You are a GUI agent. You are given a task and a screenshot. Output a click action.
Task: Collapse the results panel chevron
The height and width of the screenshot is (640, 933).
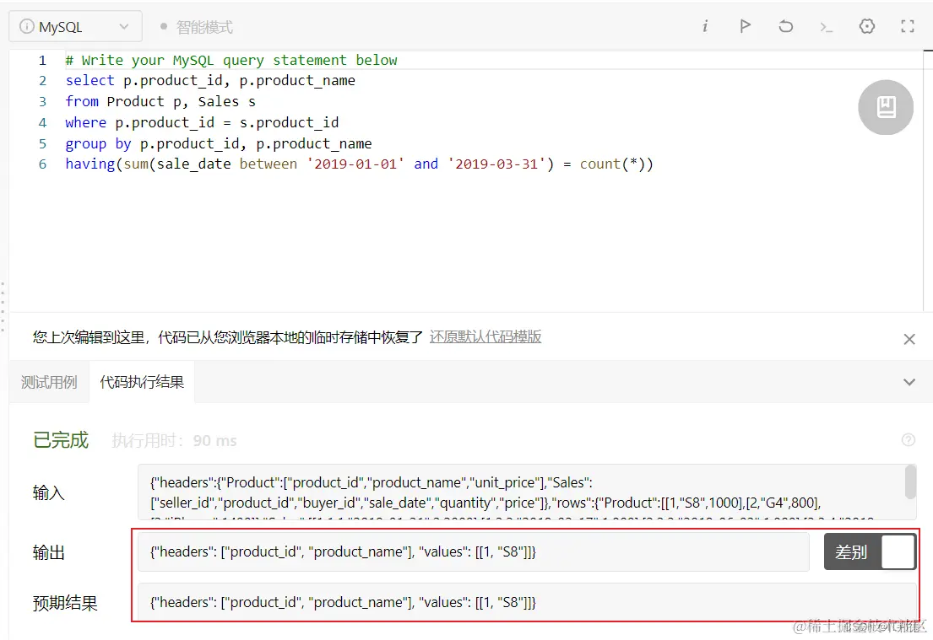909,382
